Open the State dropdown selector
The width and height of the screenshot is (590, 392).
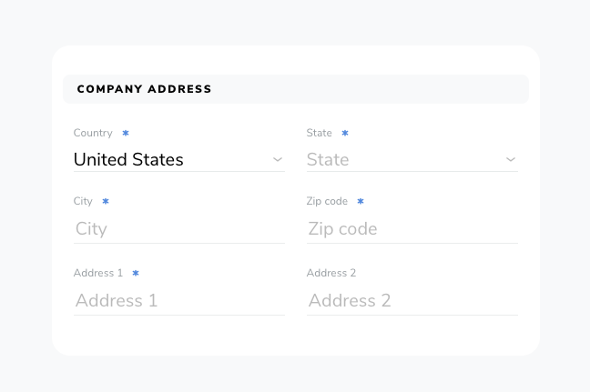(x=412, y=160)
